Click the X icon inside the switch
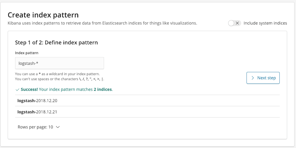This screenshot has height=148, width=296. [x=237, y=23]
